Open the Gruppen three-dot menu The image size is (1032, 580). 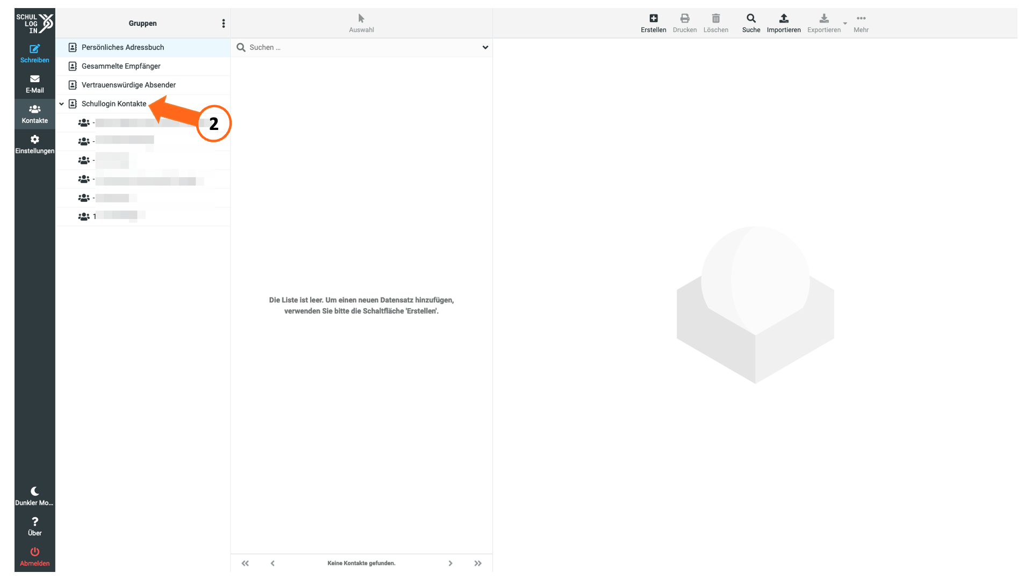pos(224,23)
